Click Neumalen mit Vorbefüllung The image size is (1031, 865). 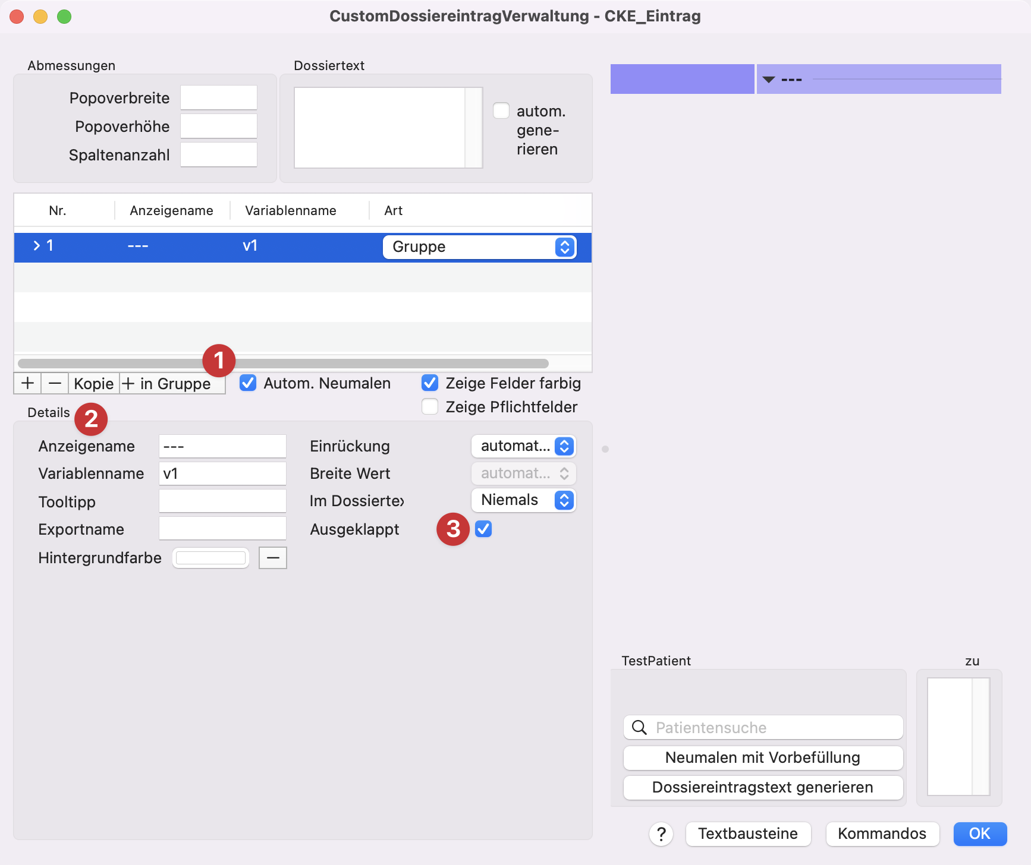pos(763,757)
